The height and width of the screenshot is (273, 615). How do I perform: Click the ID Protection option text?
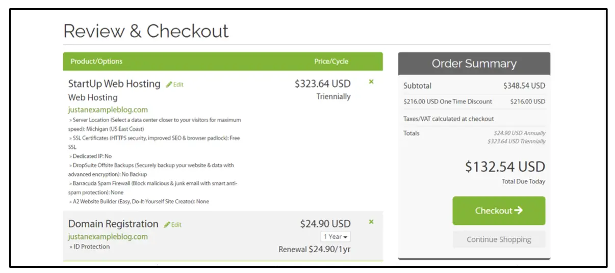click(x=91, y=247)
